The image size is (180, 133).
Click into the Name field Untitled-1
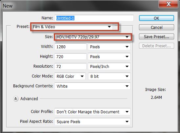click(94, 18)
